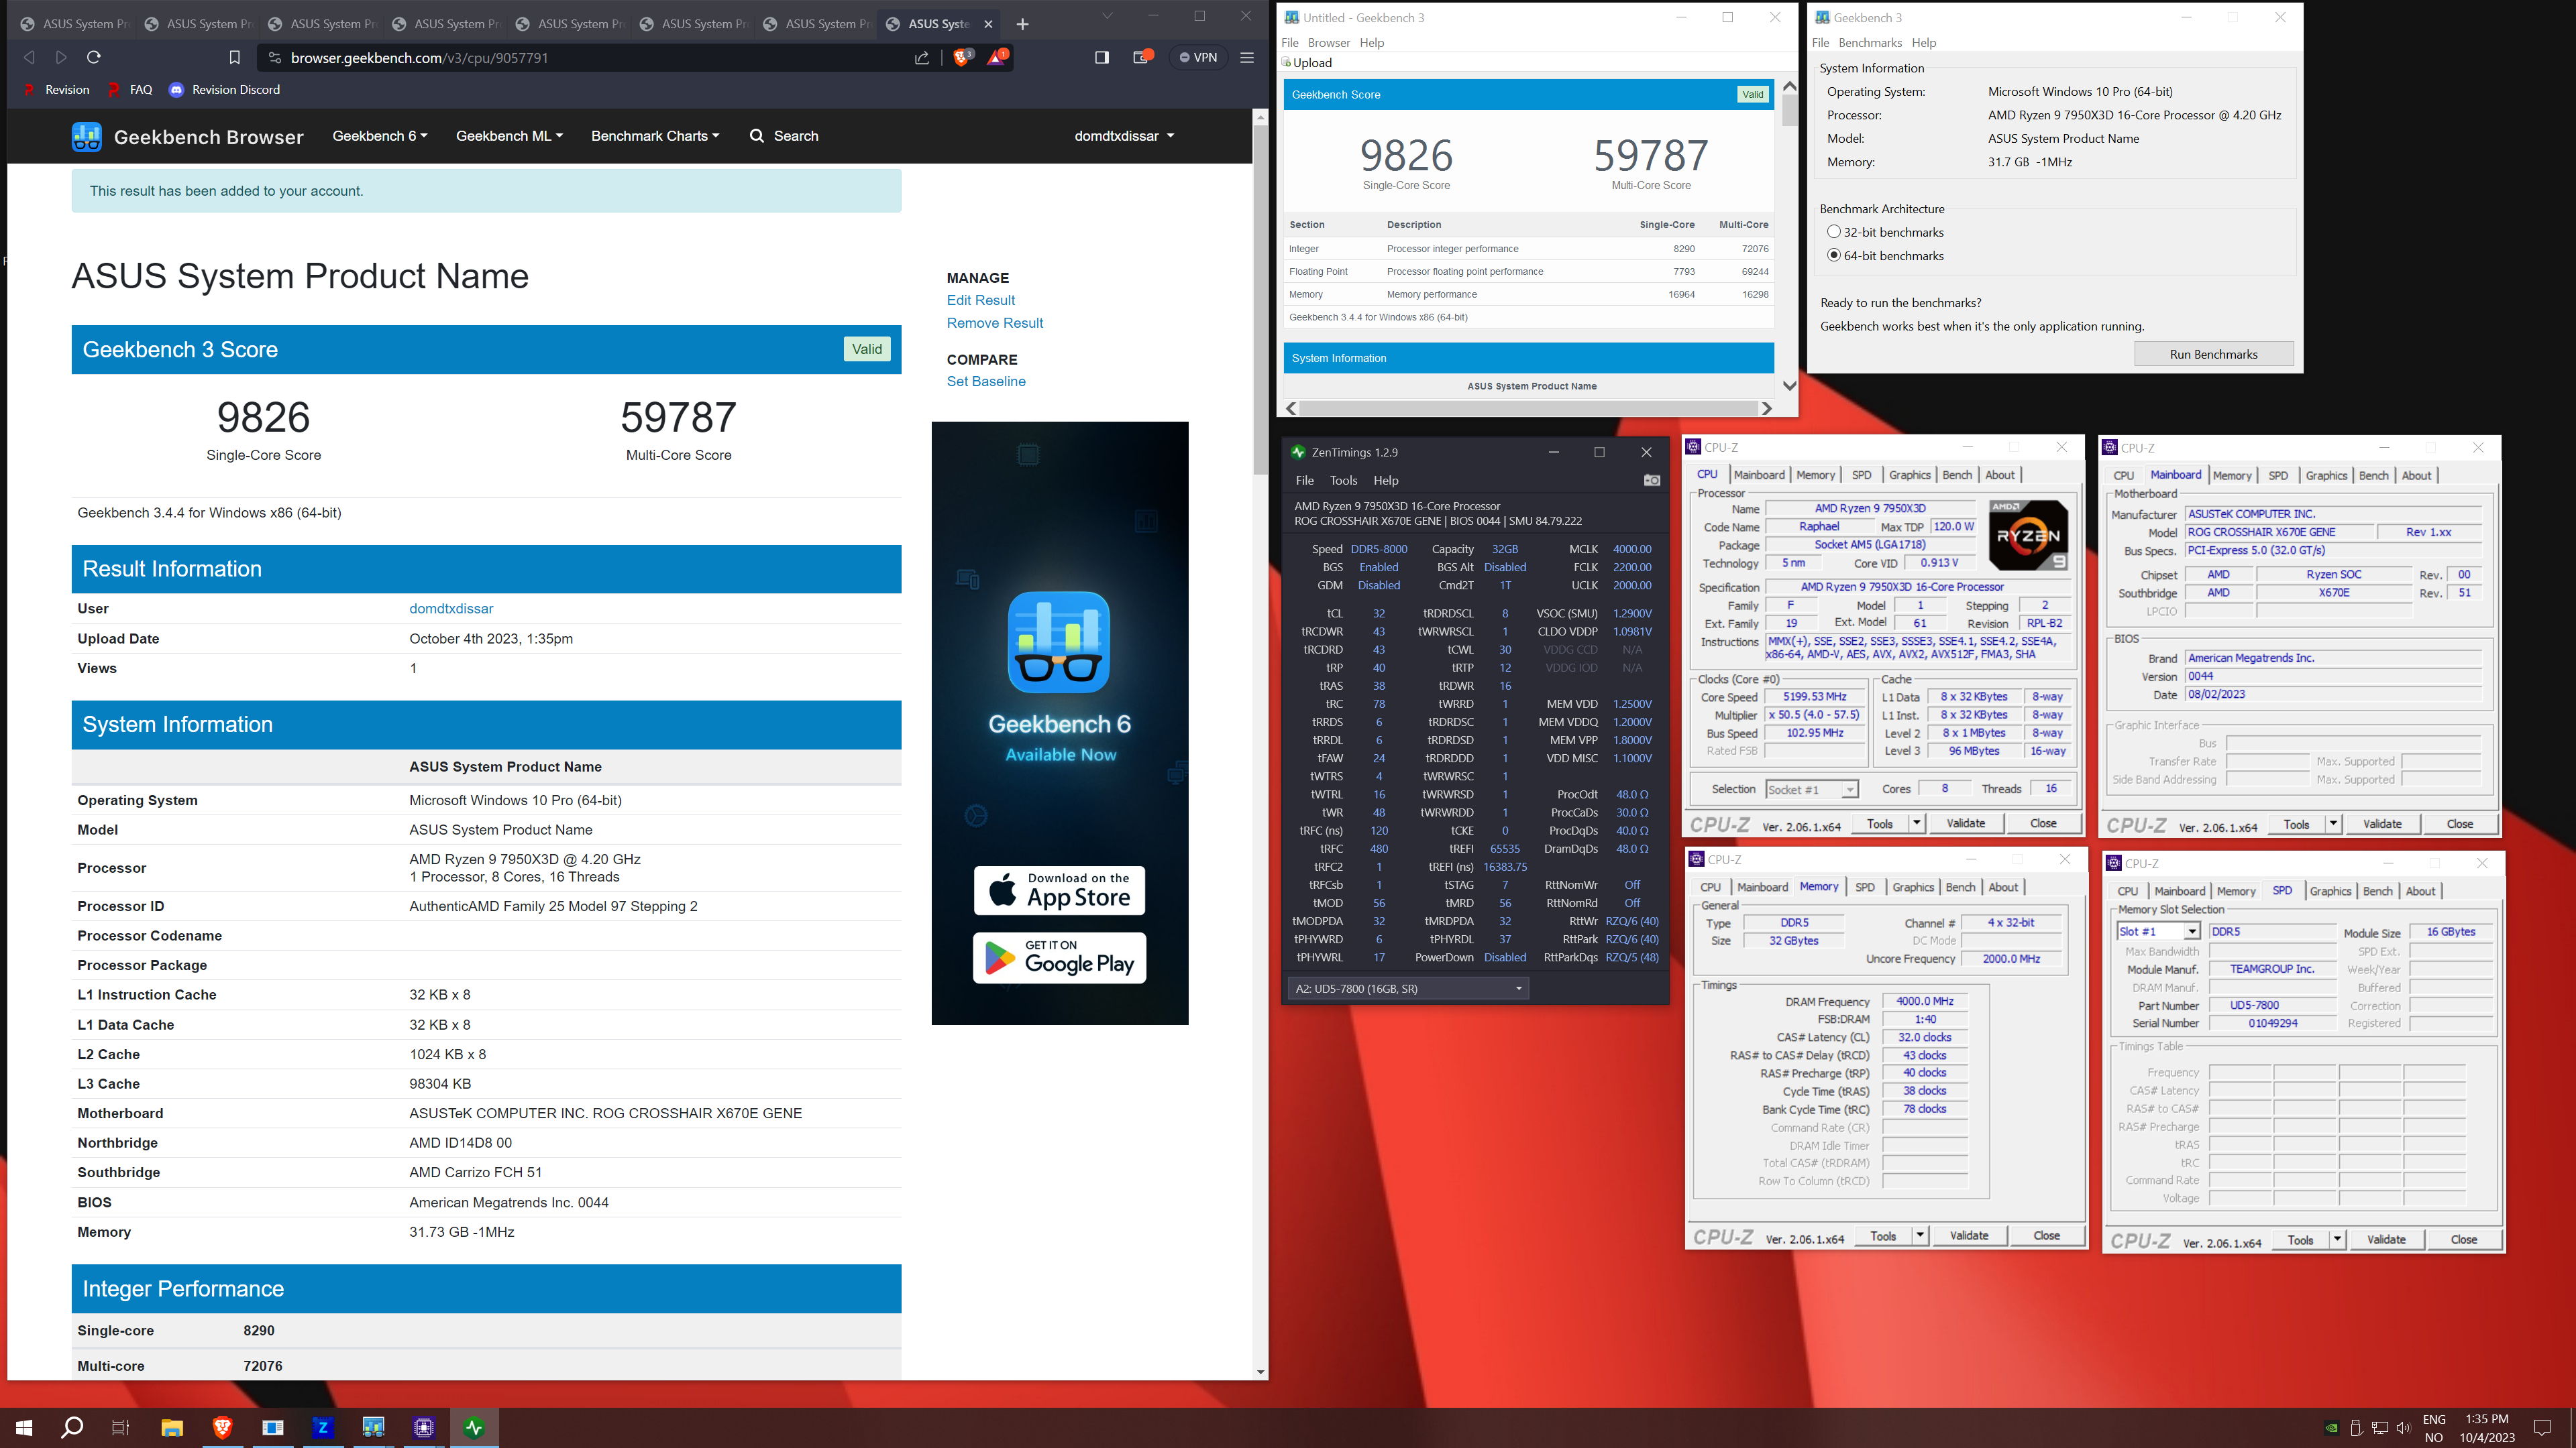Open the browser tab list chevron
Screen dimensions: 2576x1448
[1107, 16]
